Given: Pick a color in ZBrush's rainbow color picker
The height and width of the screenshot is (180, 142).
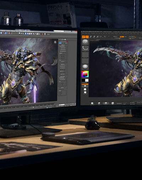Looking at the screenshot, I should [x=85, y=74].
